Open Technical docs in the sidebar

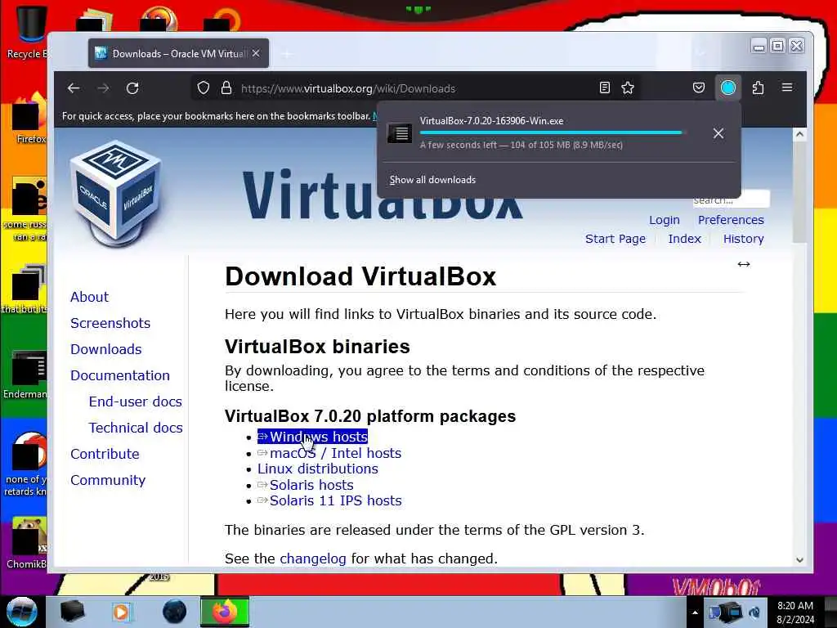[x=136, y=428]
